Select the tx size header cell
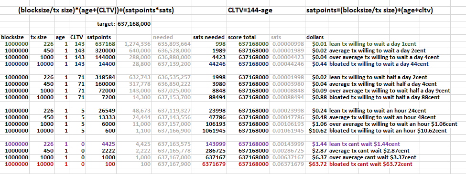This screenshot has height=174, width=466. click(42, 38)
